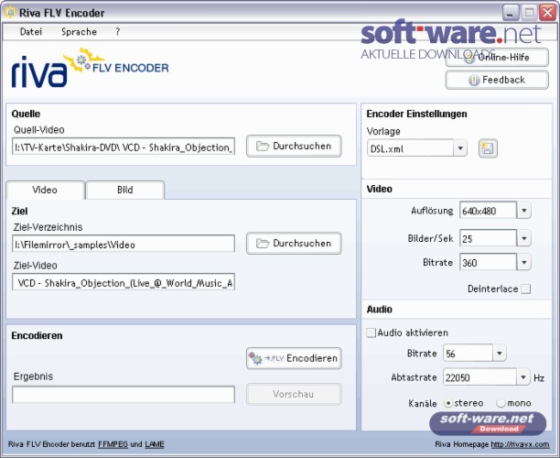
Task: Click the Ziel-Verzeichnis path field
Action: tap(124, 244)
